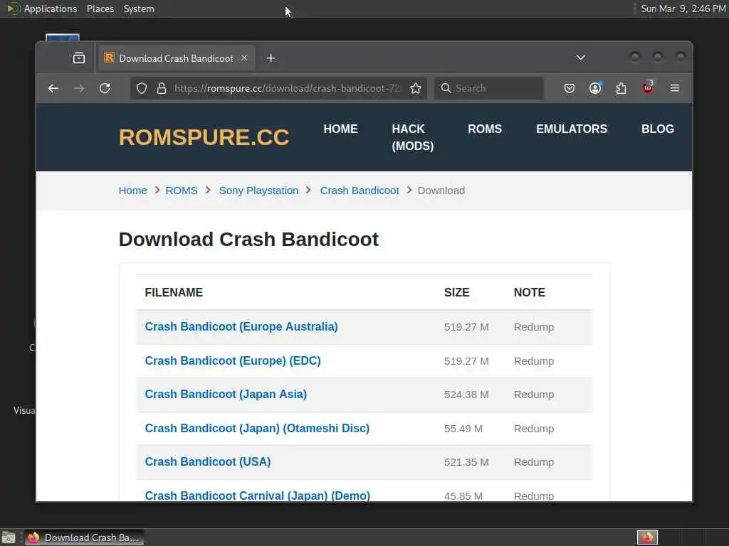The height and width of the screenshot is (546, 729).
Task: Click the Download breadcrumb text
Action: pyautogui.click(x=441, y=191)
